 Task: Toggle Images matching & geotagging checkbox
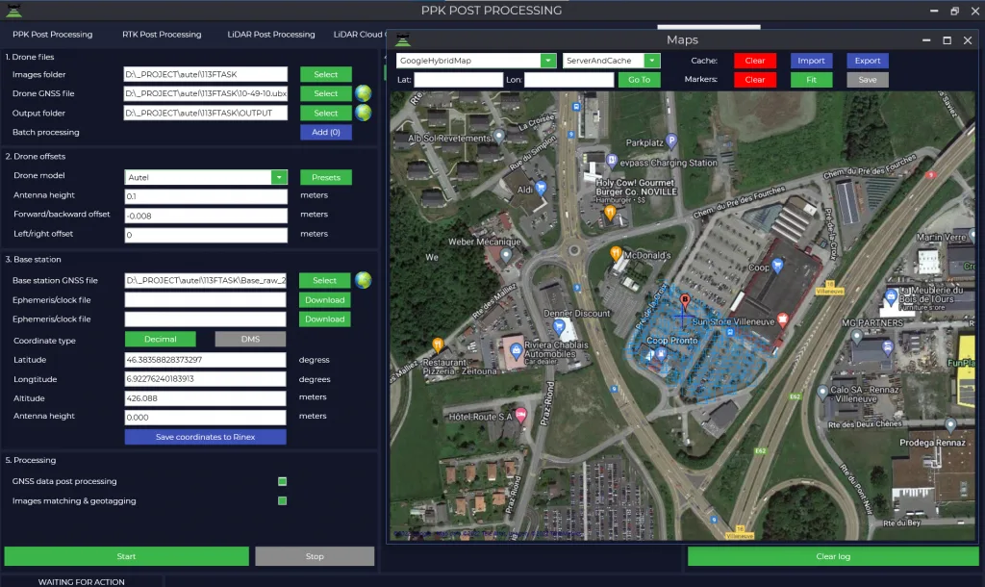point(282,501)
